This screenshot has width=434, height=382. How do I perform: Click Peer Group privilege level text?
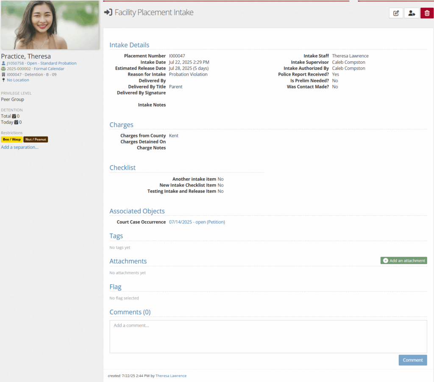pyautogui.click(x=12, y=99)
